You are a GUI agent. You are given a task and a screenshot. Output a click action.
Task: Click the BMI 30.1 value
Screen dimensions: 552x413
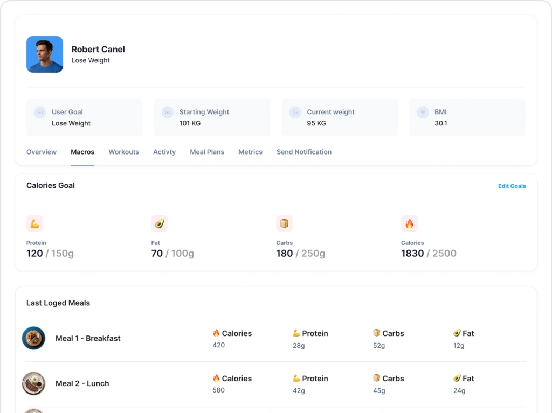(x=441, y=123)
